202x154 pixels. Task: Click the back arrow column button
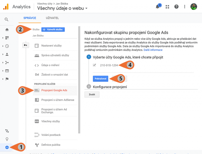[x=26, y=45]
